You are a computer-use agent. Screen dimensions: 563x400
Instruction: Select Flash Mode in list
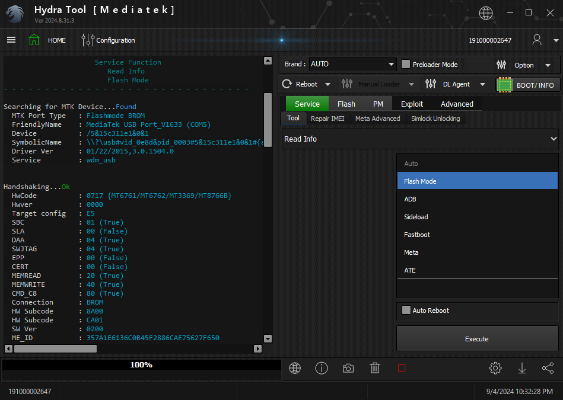click(477, 181)
